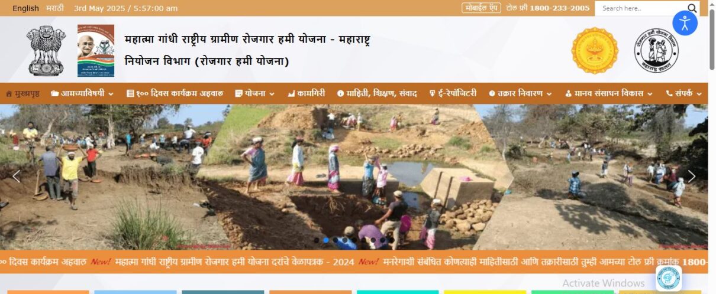
Task: Switch language to English
Action: [25, 8]
